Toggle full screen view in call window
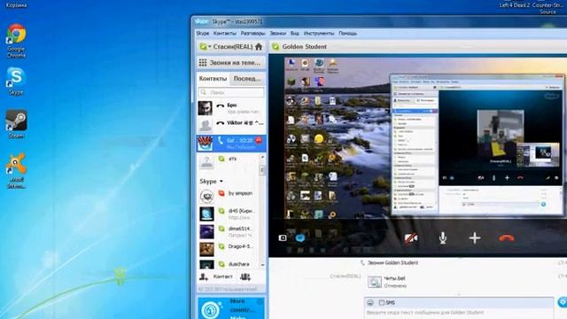567x319 pixels. 283,237
